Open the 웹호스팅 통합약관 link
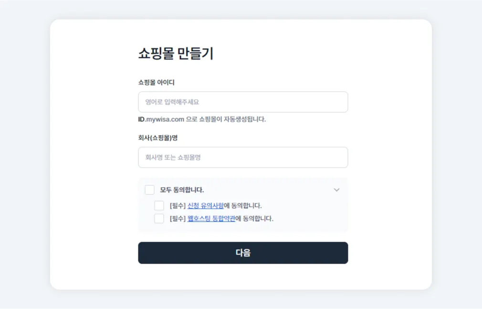482x309 pixels. [x=211, y=219]
